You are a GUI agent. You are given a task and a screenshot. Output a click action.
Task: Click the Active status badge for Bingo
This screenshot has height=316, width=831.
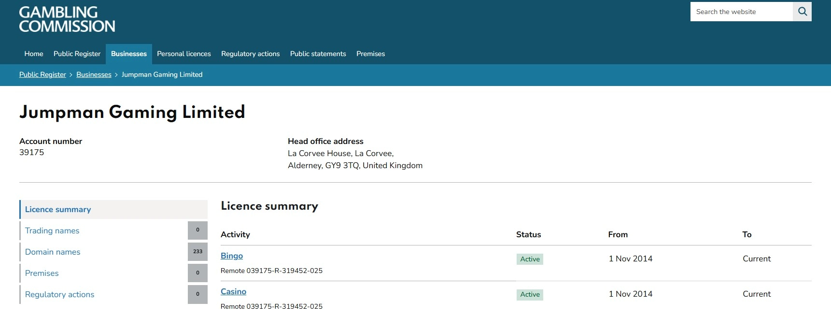click(x=530, y=259)
